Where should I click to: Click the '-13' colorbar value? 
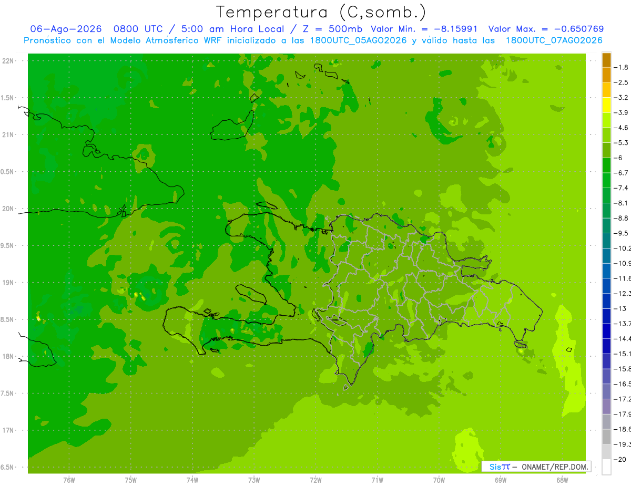[620, 308]
